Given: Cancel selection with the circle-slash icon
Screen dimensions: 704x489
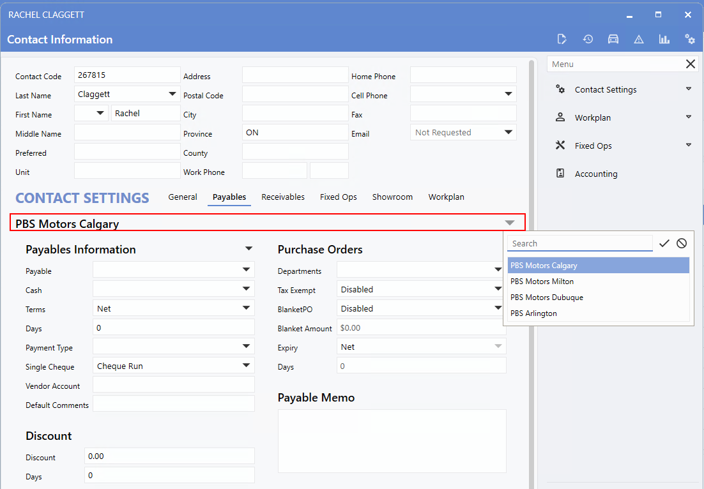Looking at the screenshot, I should tap(682, 243).
